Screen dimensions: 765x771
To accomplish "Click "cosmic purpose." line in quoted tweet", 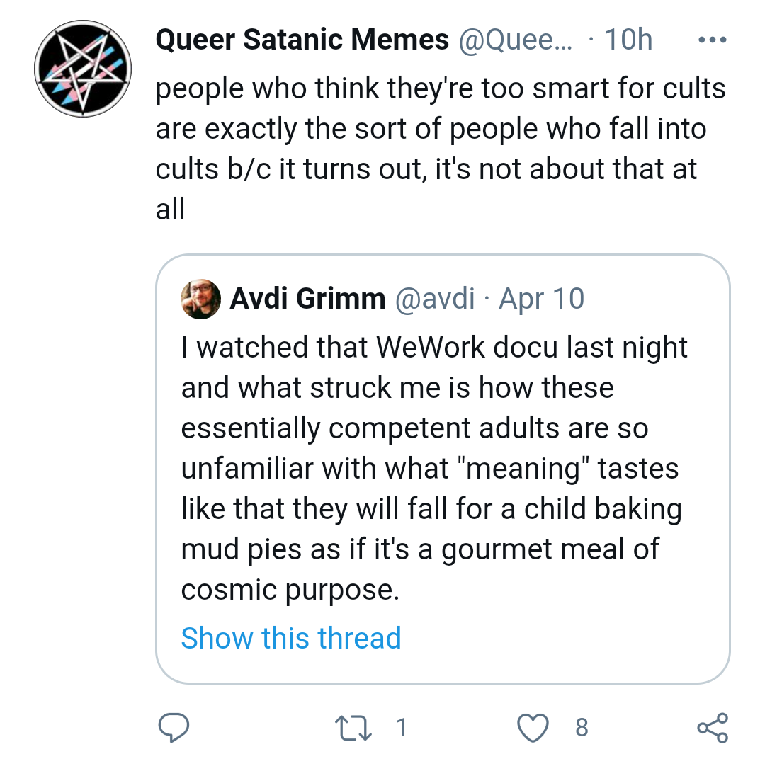I will point(290,590).
